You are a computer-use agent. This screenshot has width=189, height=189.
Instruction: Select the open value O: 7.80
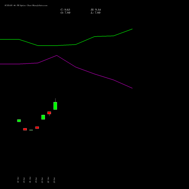pos(65,13)
